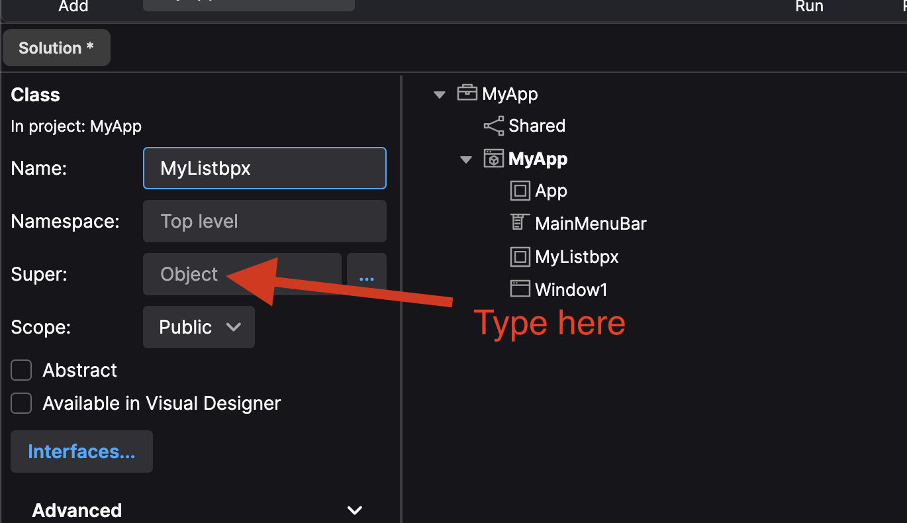Viewport: 907px width, 523px height.
Task: Click the Super field showing Object
Action: point(242,274)
